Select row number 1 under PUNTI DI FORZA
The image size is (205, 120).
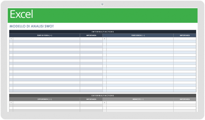pos(11,39)
